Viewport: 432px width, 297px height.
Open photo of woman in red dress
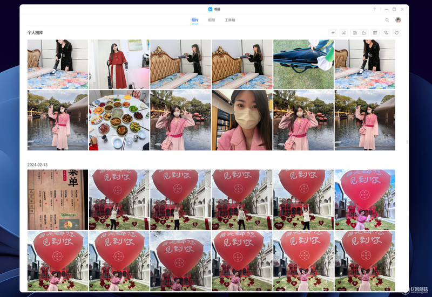tap(119, 64)
